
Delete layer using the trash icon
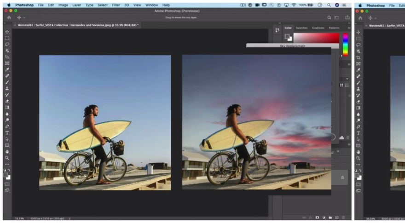click(x=343, y=217)
